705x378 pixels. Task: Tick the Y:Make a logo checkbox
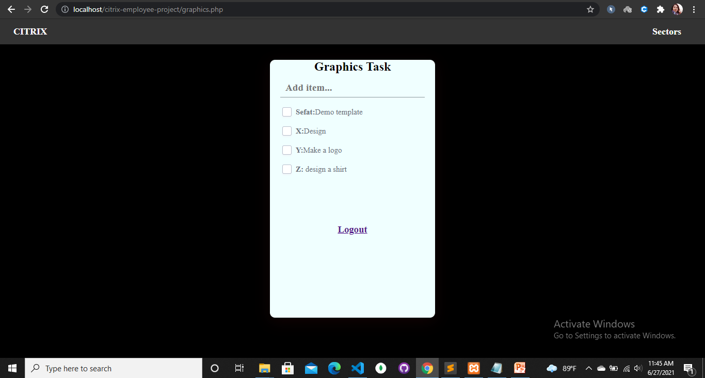[x=287, y=150]
